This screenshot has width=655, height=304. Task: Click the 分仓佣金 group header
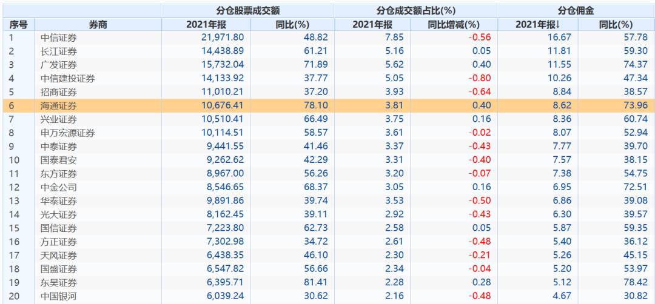coord(575,10)
